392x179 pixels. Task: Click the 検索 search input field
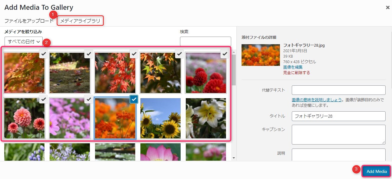(x=206, y=41)
